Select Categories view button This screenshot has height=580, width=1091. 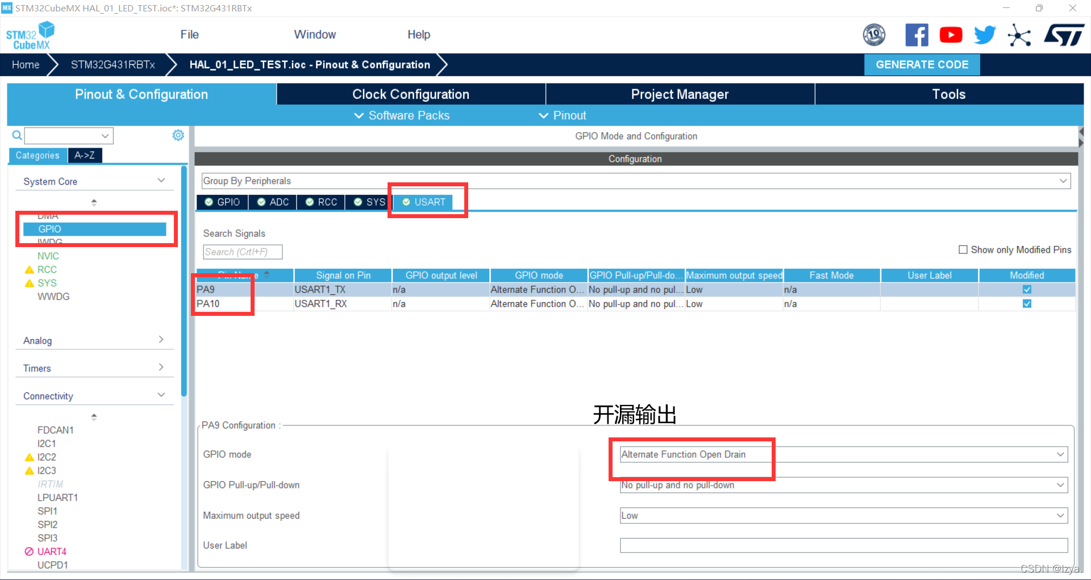coord(38,156)
